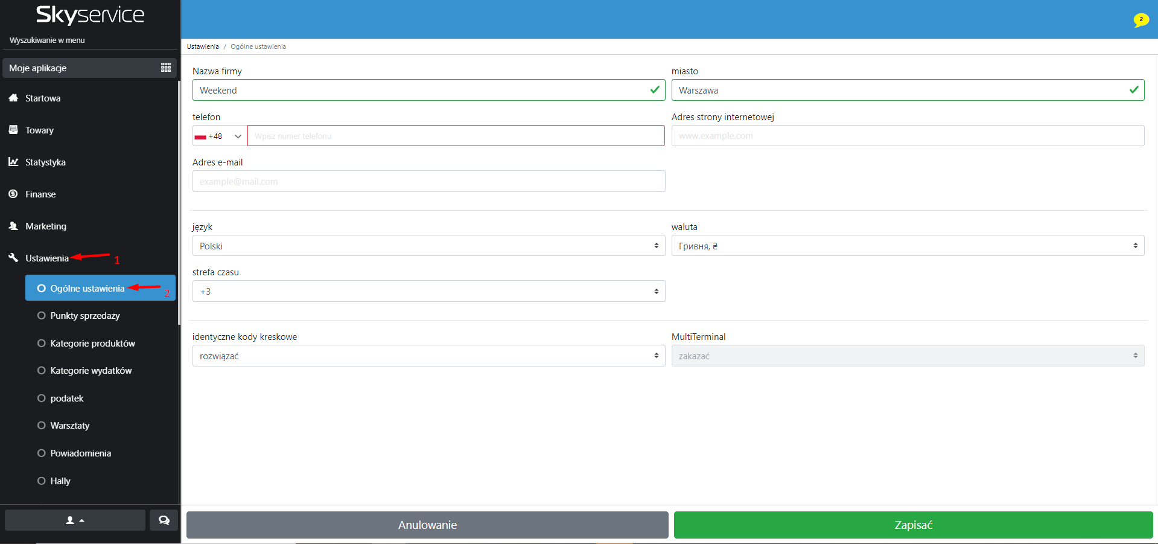Select the Kategorie produktów circle item
Viewport: 1158px width, 544px height.
(42, 344)
